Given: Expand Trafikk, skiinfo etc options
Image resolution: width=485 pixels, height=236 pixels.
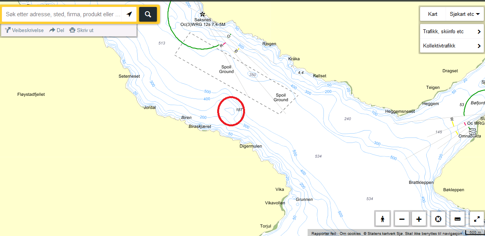Looking at the screenshot, I should pos(451,31).
